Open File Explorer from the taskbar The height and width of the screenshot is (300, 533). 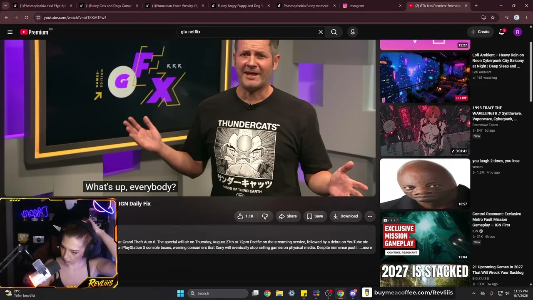279,293
